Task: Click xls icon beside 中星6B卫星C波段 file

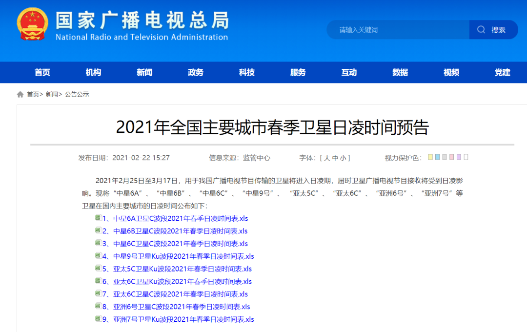Action: point(98,230)
